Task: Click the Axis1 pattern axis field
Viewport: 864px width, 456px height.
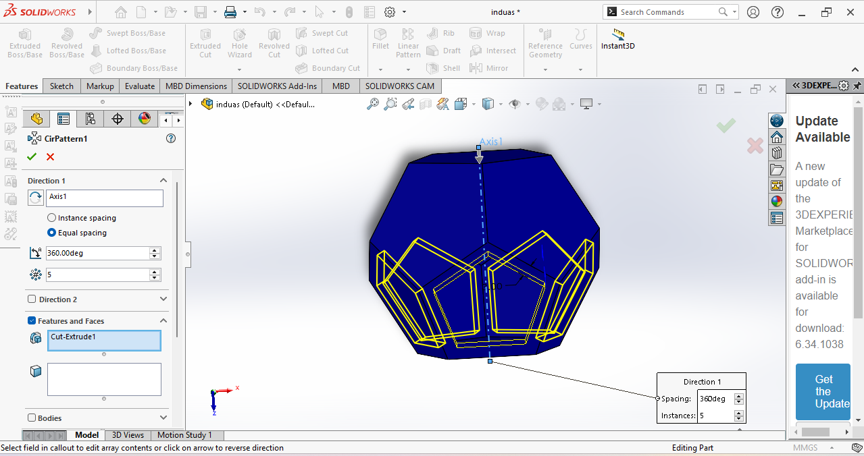Action: (105, 198)
